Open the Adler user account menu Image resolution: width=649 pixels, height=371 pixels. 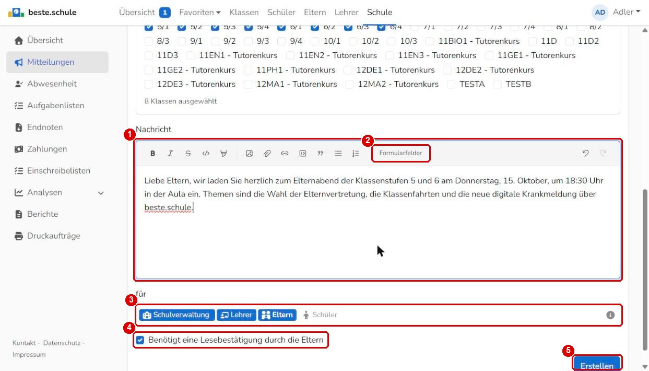pyautogui.click(x=616, y=12)
